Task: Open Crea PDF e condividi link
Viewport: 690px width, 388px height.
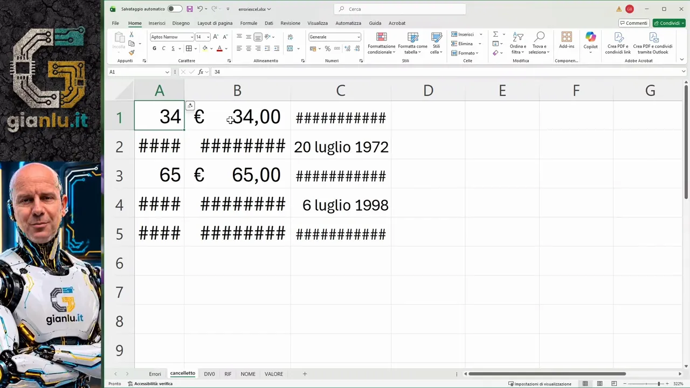Action: [618, 43]
